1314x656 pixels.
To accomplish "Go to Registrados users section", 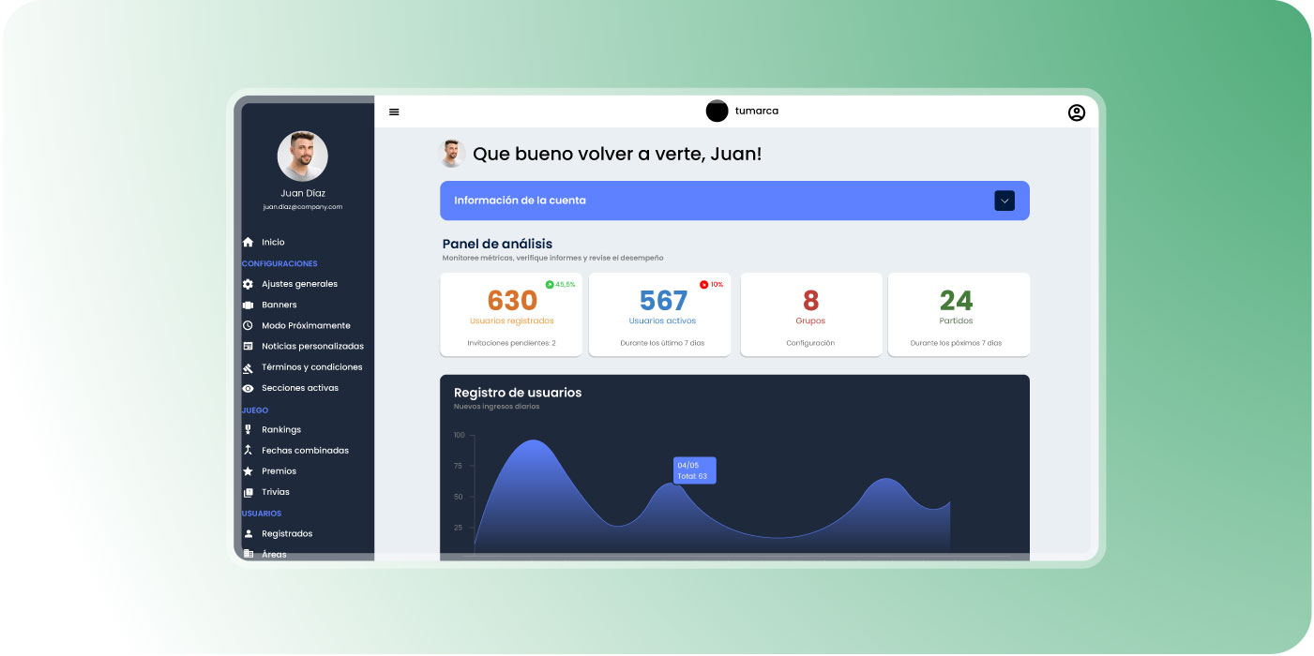I will [x=287, y=534].
